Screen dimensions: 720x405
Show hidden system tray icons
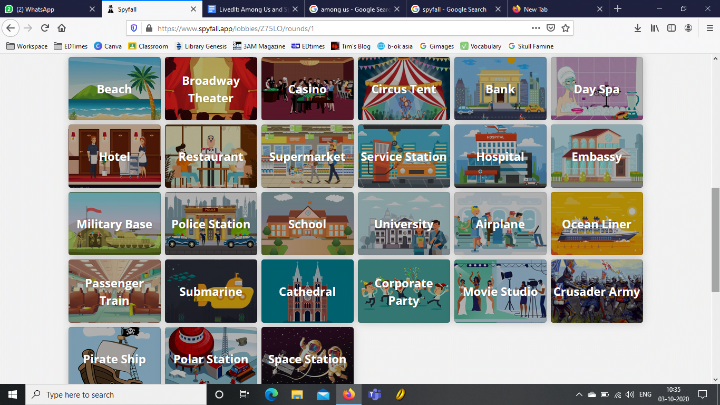[579, 394]
